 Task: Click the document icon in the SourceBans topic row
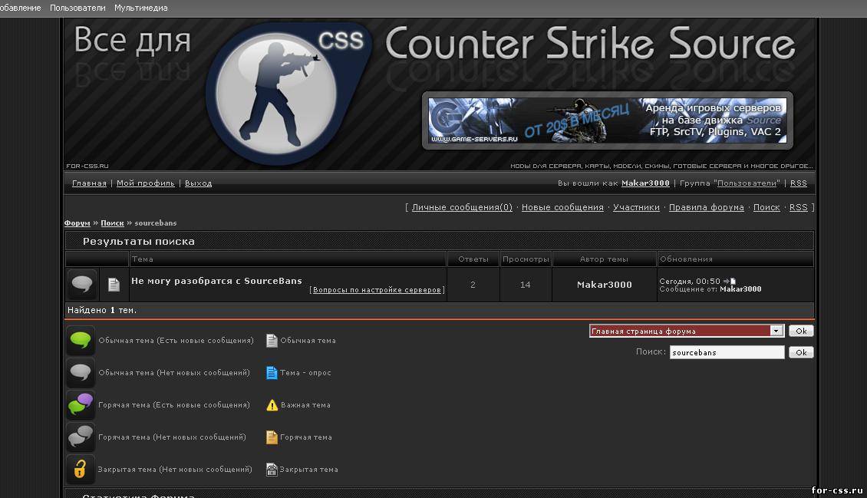[x=114, y=284]
